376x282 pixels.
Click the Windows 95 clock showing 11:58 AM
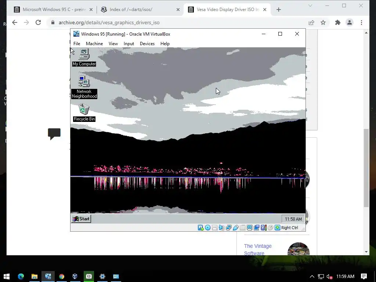[293, 219]
